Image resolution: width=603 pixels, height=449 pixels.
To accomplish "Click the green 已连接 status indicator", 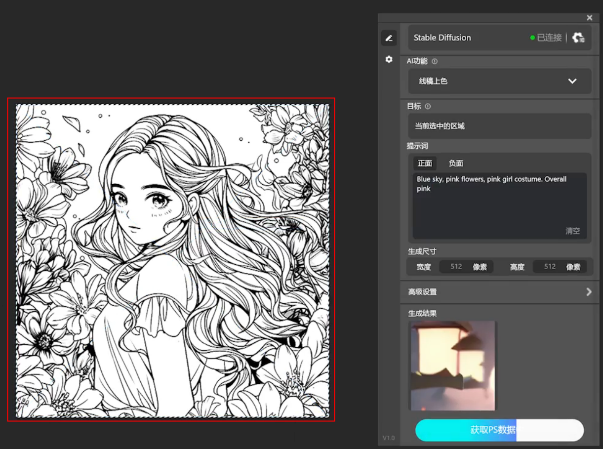I will 546,38.
